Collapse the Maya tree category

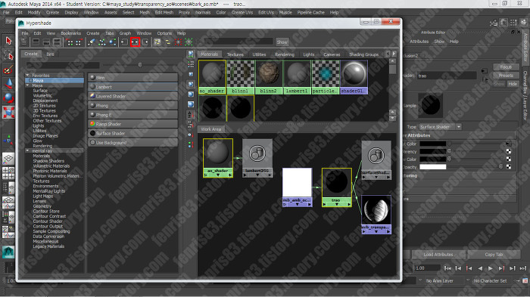click(27, 85)
